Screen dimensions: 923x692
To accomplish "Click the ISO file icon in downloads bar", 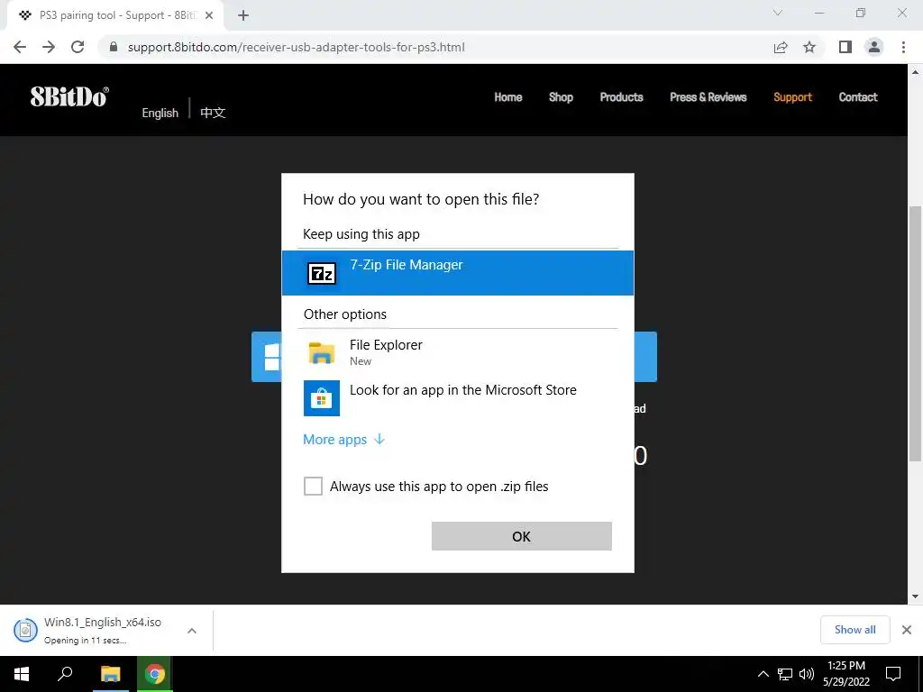I will pyautogui.click(x=25, y=630).
